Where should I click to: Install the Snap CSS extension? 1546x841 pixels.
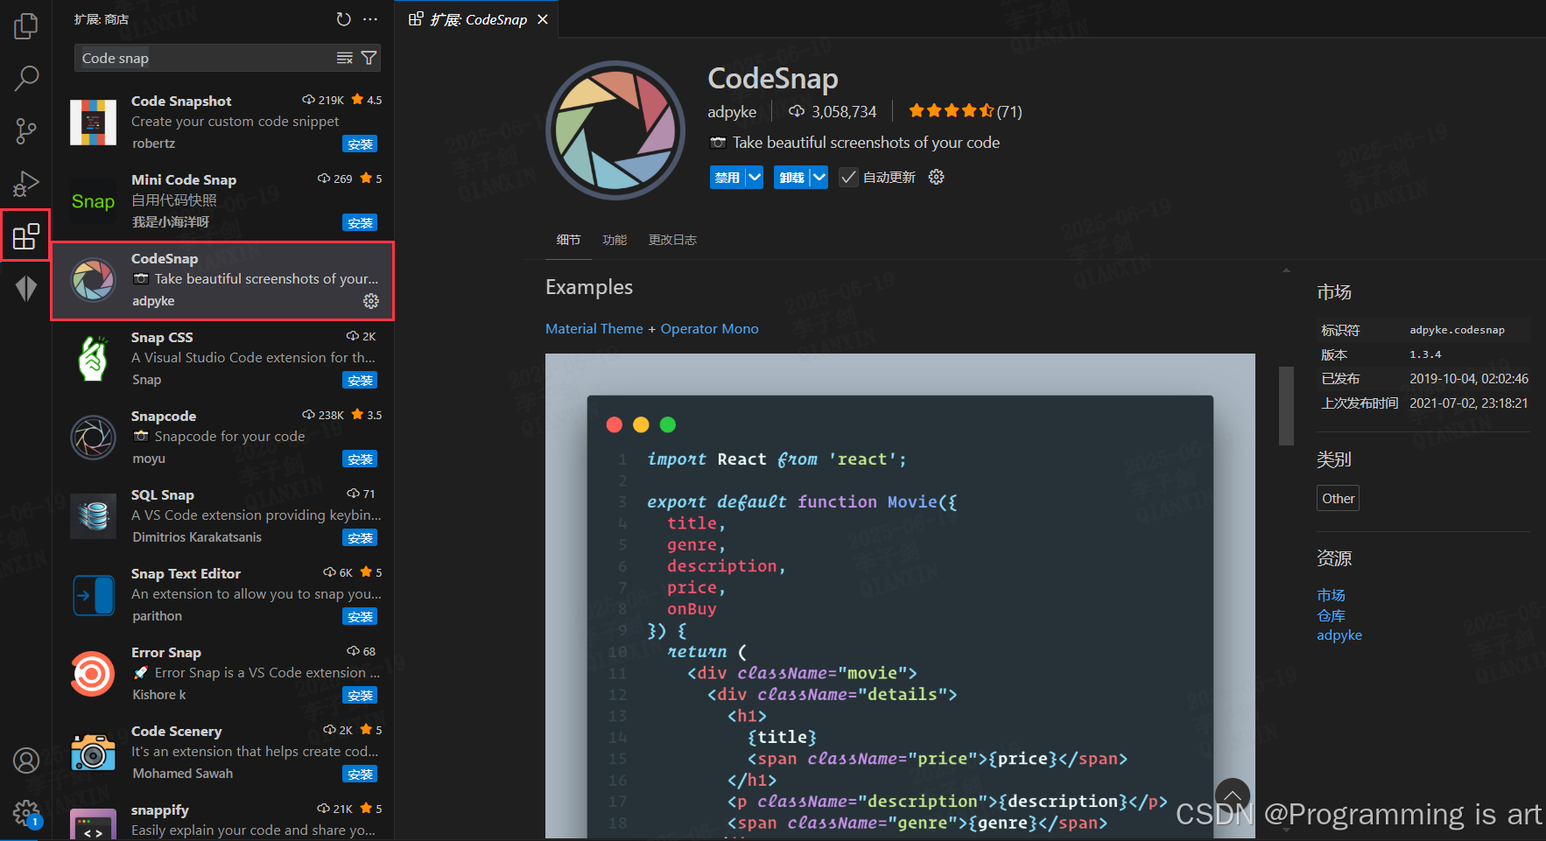coord(360,381)
